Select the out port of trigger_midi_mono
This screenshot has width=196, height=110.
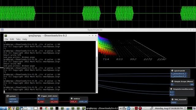pyautogui.click(x=54, y=99)
